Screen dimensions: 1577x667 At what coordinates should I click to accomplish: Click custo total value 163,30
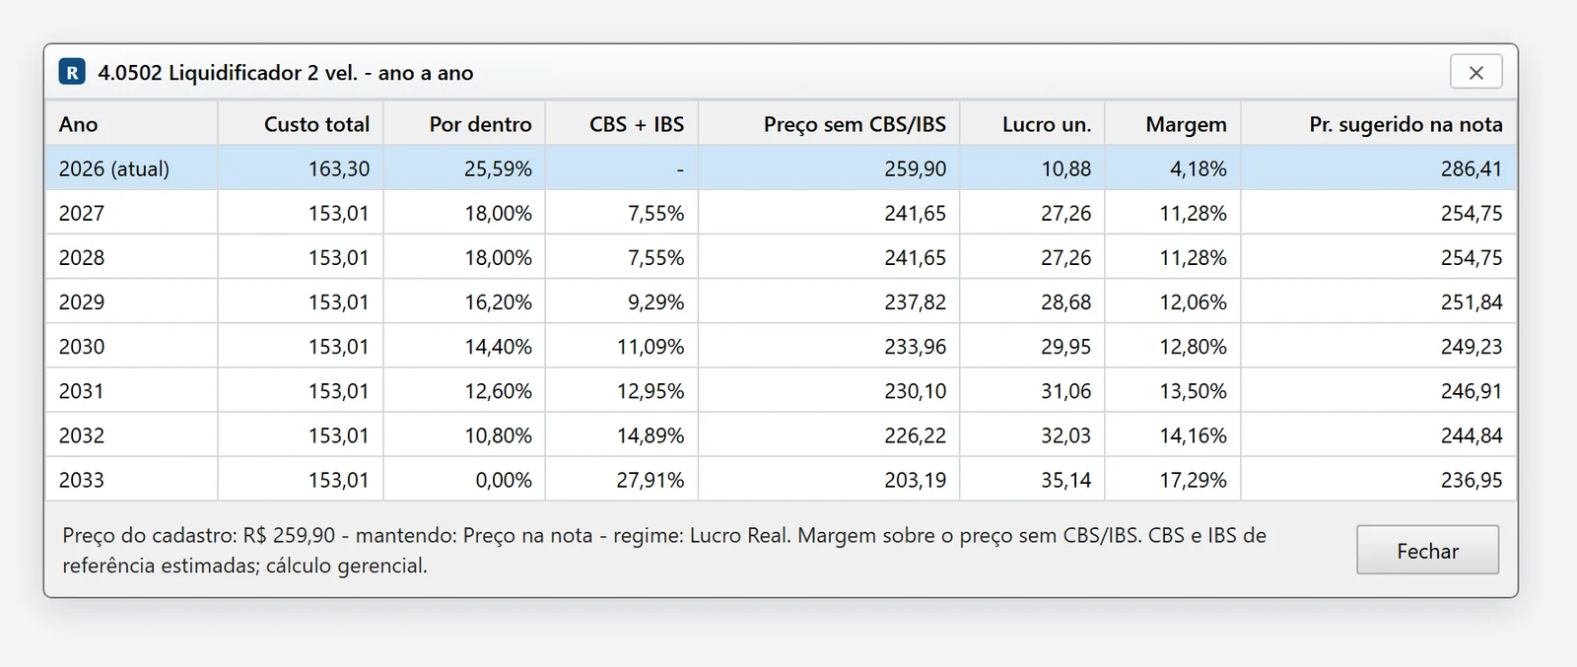click(x=339, y=168)
